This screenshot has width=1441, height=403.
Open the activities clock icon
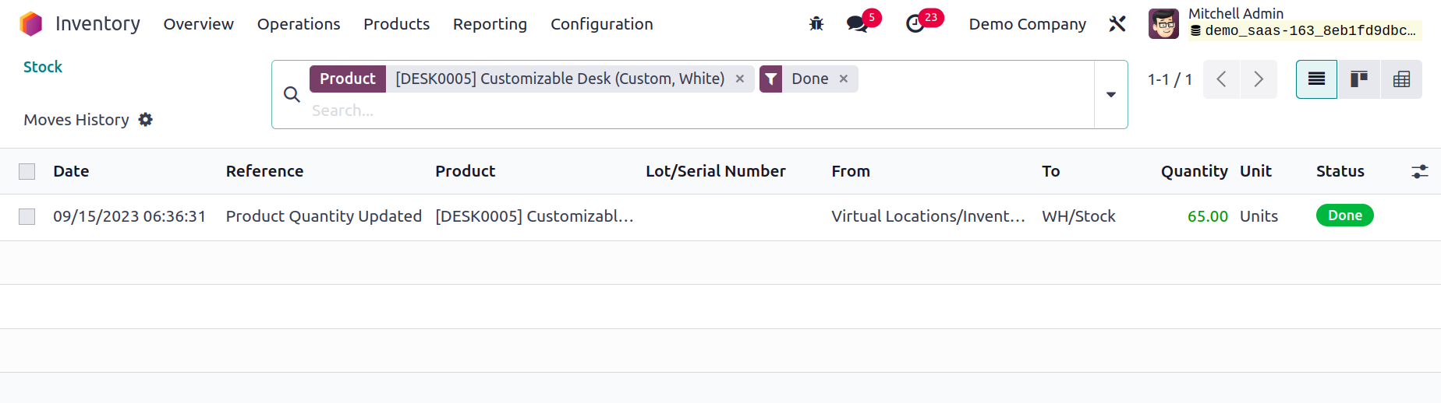tap(915, 24)
